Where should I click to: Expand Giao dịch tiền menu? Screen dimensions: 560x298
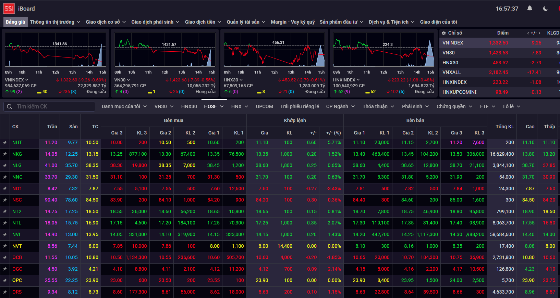(x=203, y=22)
